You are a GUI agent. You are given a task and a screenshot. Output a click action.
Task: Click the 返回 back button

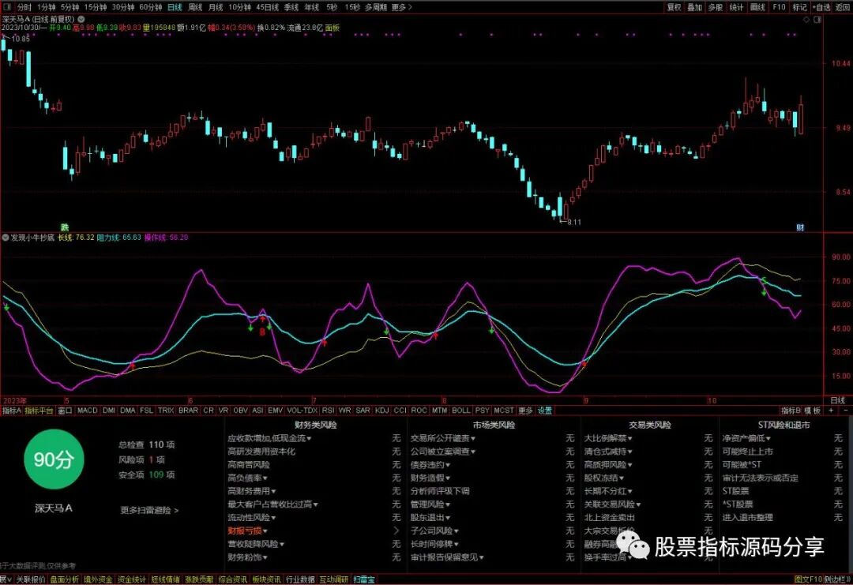843,7
